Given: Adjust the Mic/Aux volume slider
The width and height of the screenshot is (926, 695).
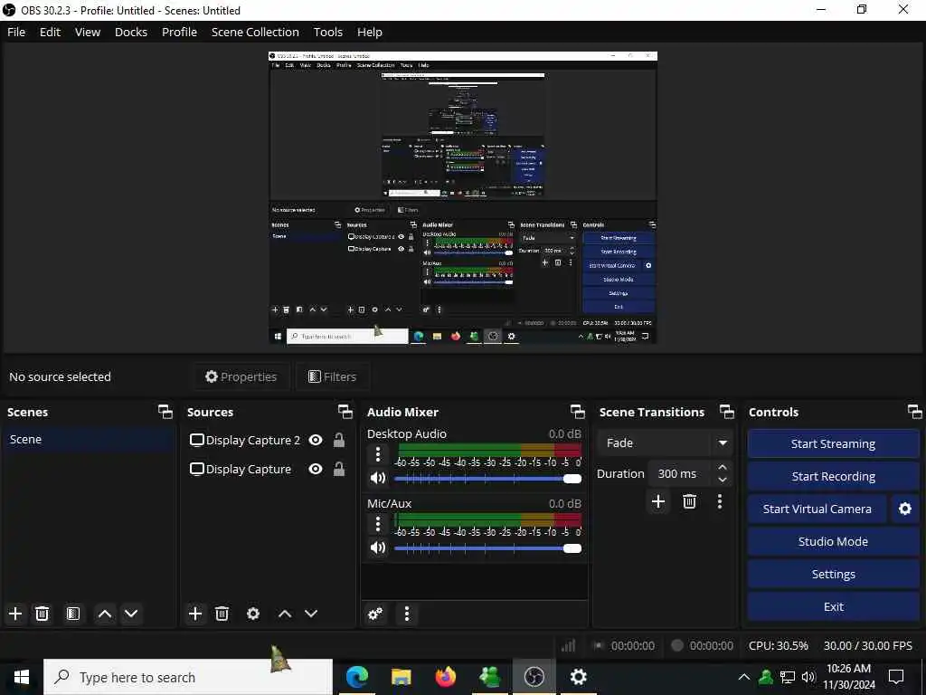Looking at the screenshot, I should click(487, 548).
